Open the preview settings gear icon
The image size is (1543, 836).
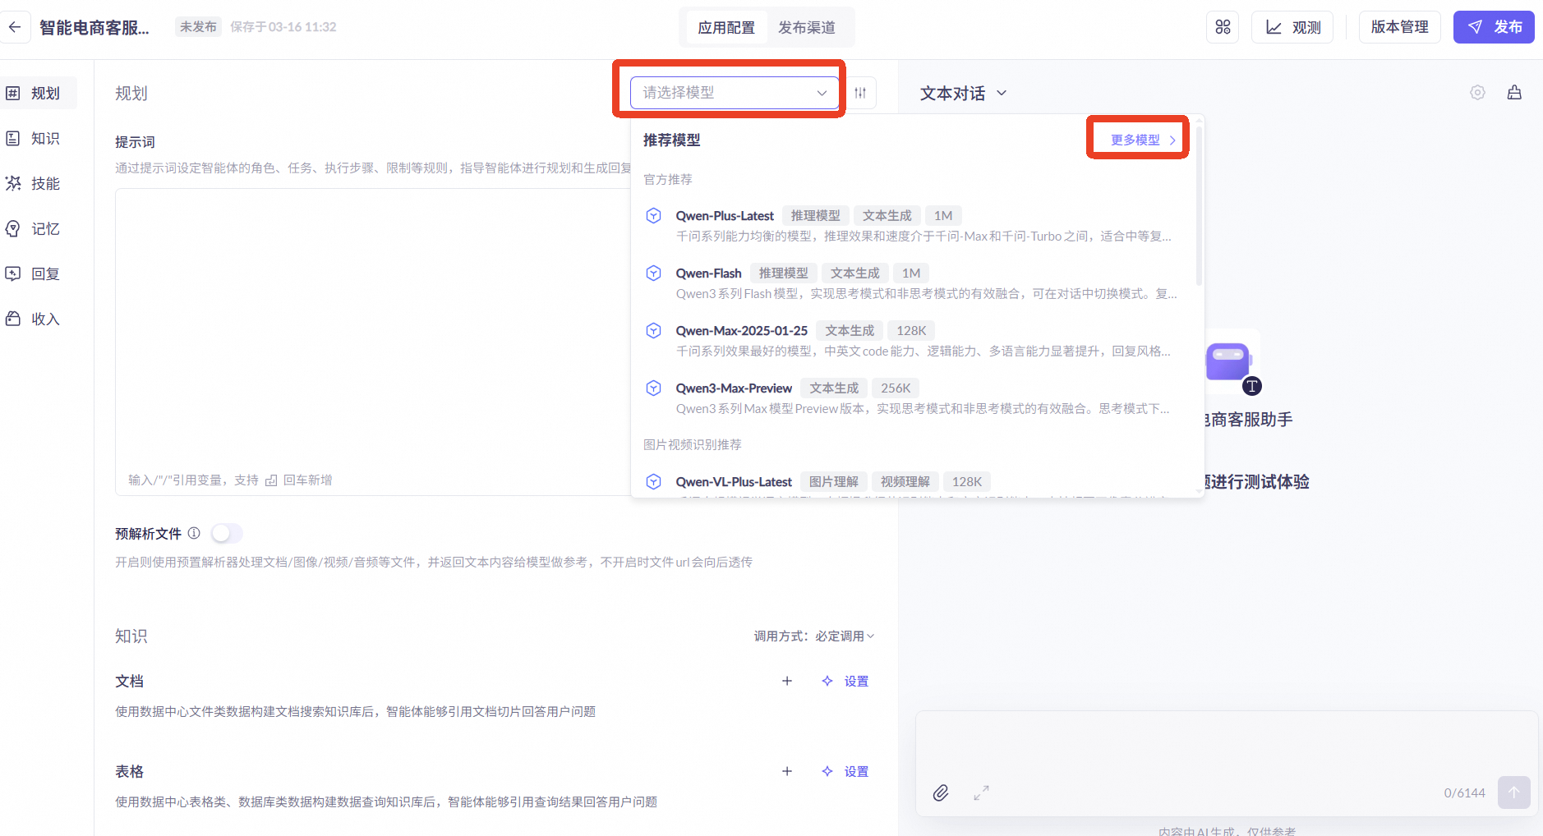pyautogui.click(x=1477, y=93)
